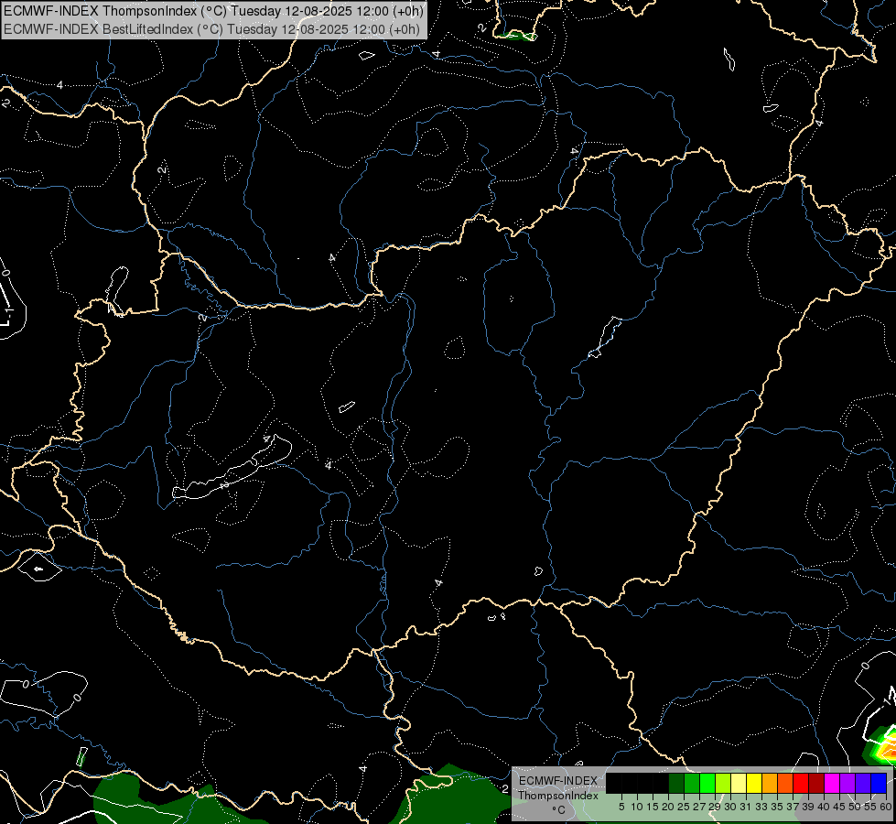
Task: Click the legend tick value "55"
Action: click(870, 807)
